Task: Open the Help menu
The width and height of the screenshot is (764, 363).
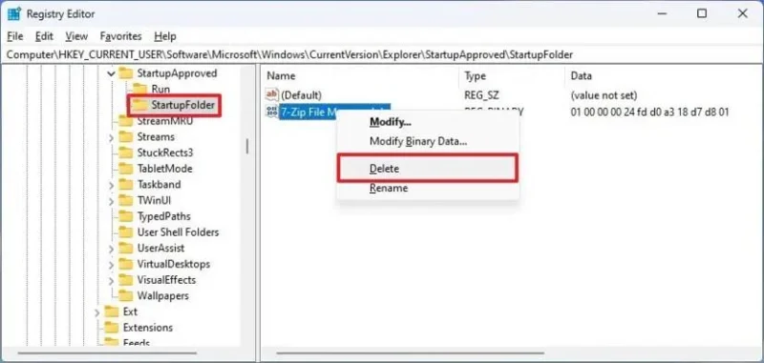Action: [165, 36]
